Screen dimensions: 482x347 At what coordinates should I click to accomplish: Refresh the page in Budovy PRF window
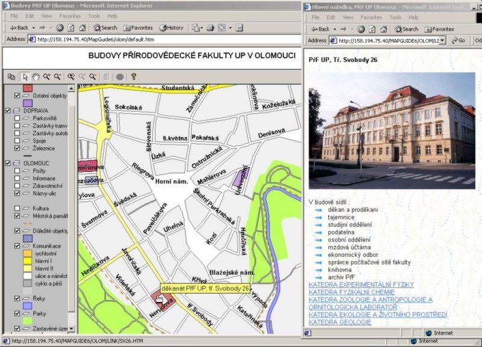pos(71,28)
